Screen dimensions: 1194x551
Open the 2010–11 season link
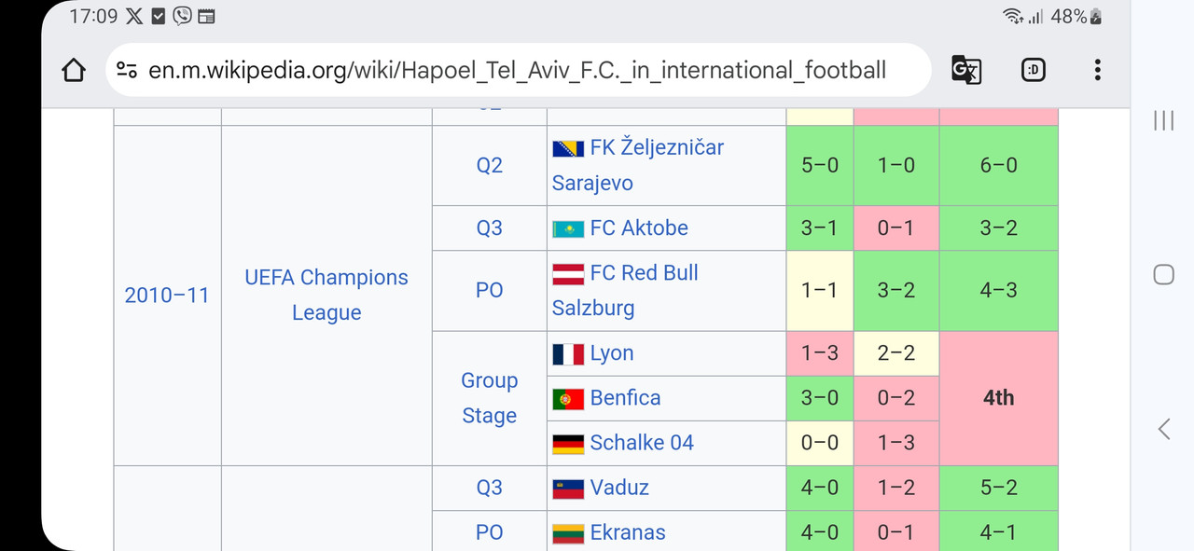coord(167,295)
